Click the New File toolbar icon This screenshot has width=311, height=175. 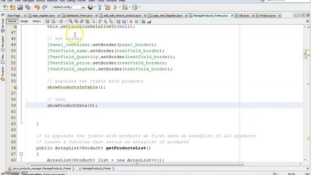(x=5, y=7)
